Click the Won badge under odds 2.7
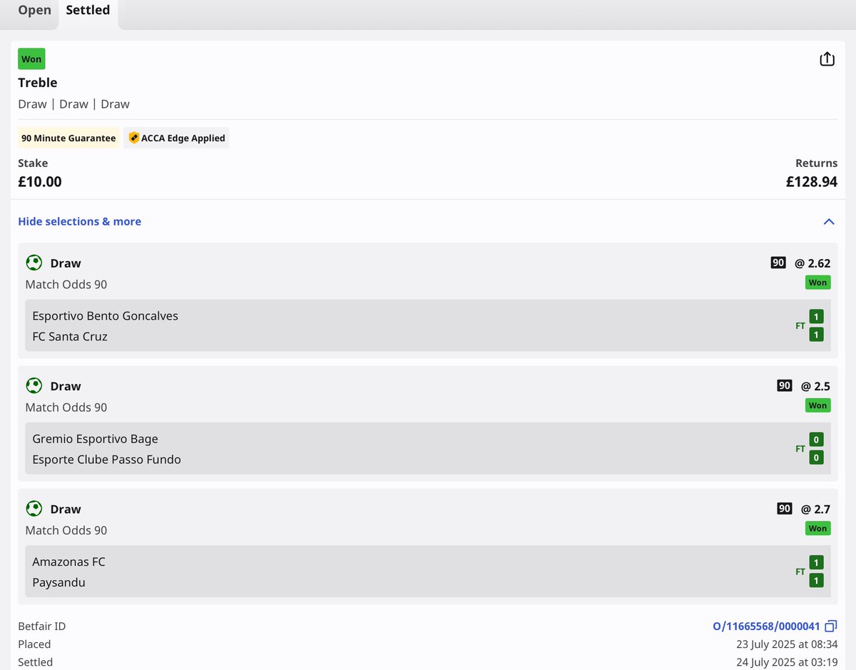This screenshot has width=856, height=670. tap(817, 528)
